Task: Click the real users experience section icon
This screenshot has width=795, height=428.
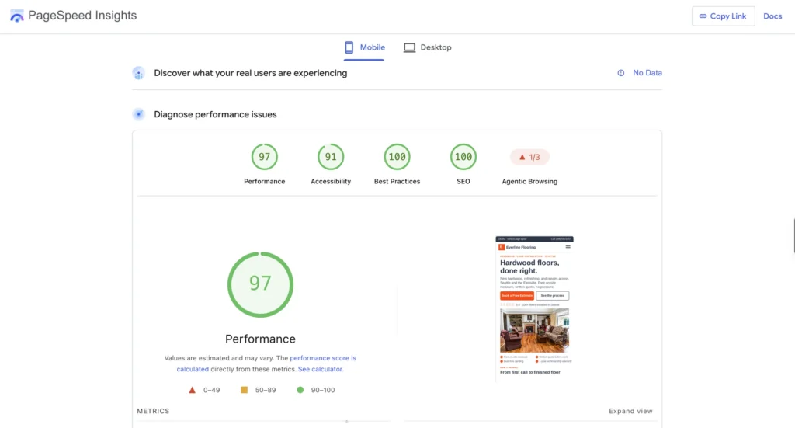Action: point(138,73)
